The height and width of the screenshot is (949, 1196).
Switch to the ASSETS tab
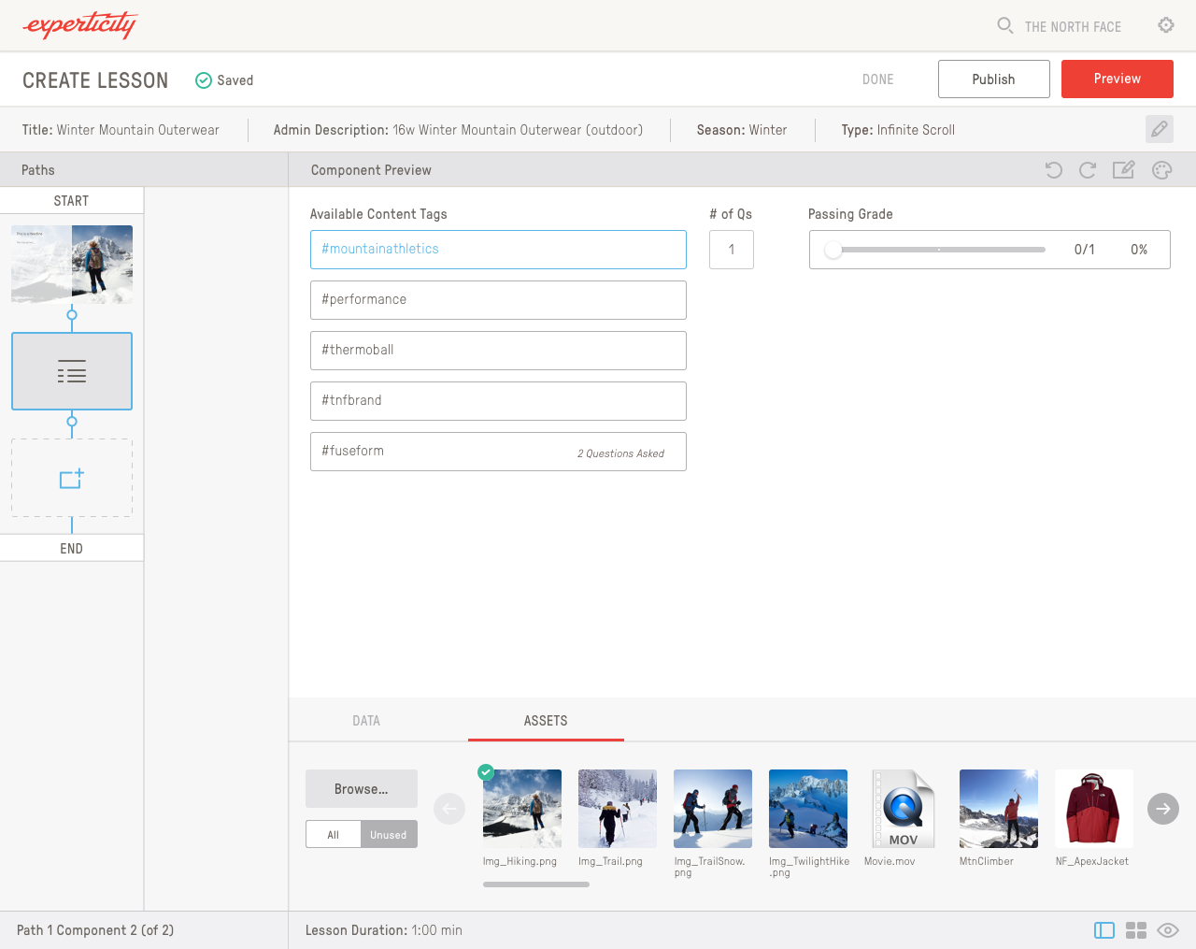point(546,721)
